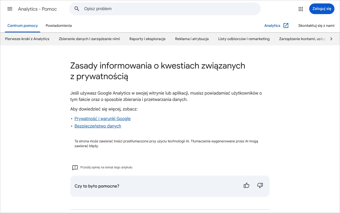
Task: Open Raporty i eksploracje menu
Action: (147, 39)
